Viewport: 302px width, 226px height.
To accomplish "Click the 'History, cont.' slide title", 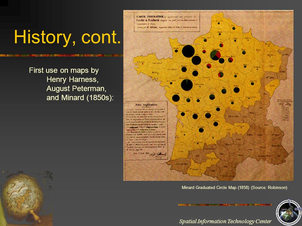I will click(67, 37).
